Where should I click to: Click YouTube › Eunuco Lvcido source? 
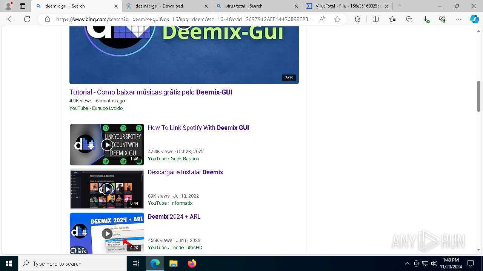tap(96, 108)
